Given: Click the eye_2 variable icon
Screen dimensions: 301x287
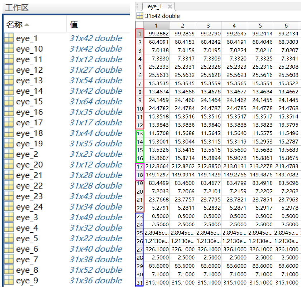Looking at the screenshot, I should pos(9,154).
